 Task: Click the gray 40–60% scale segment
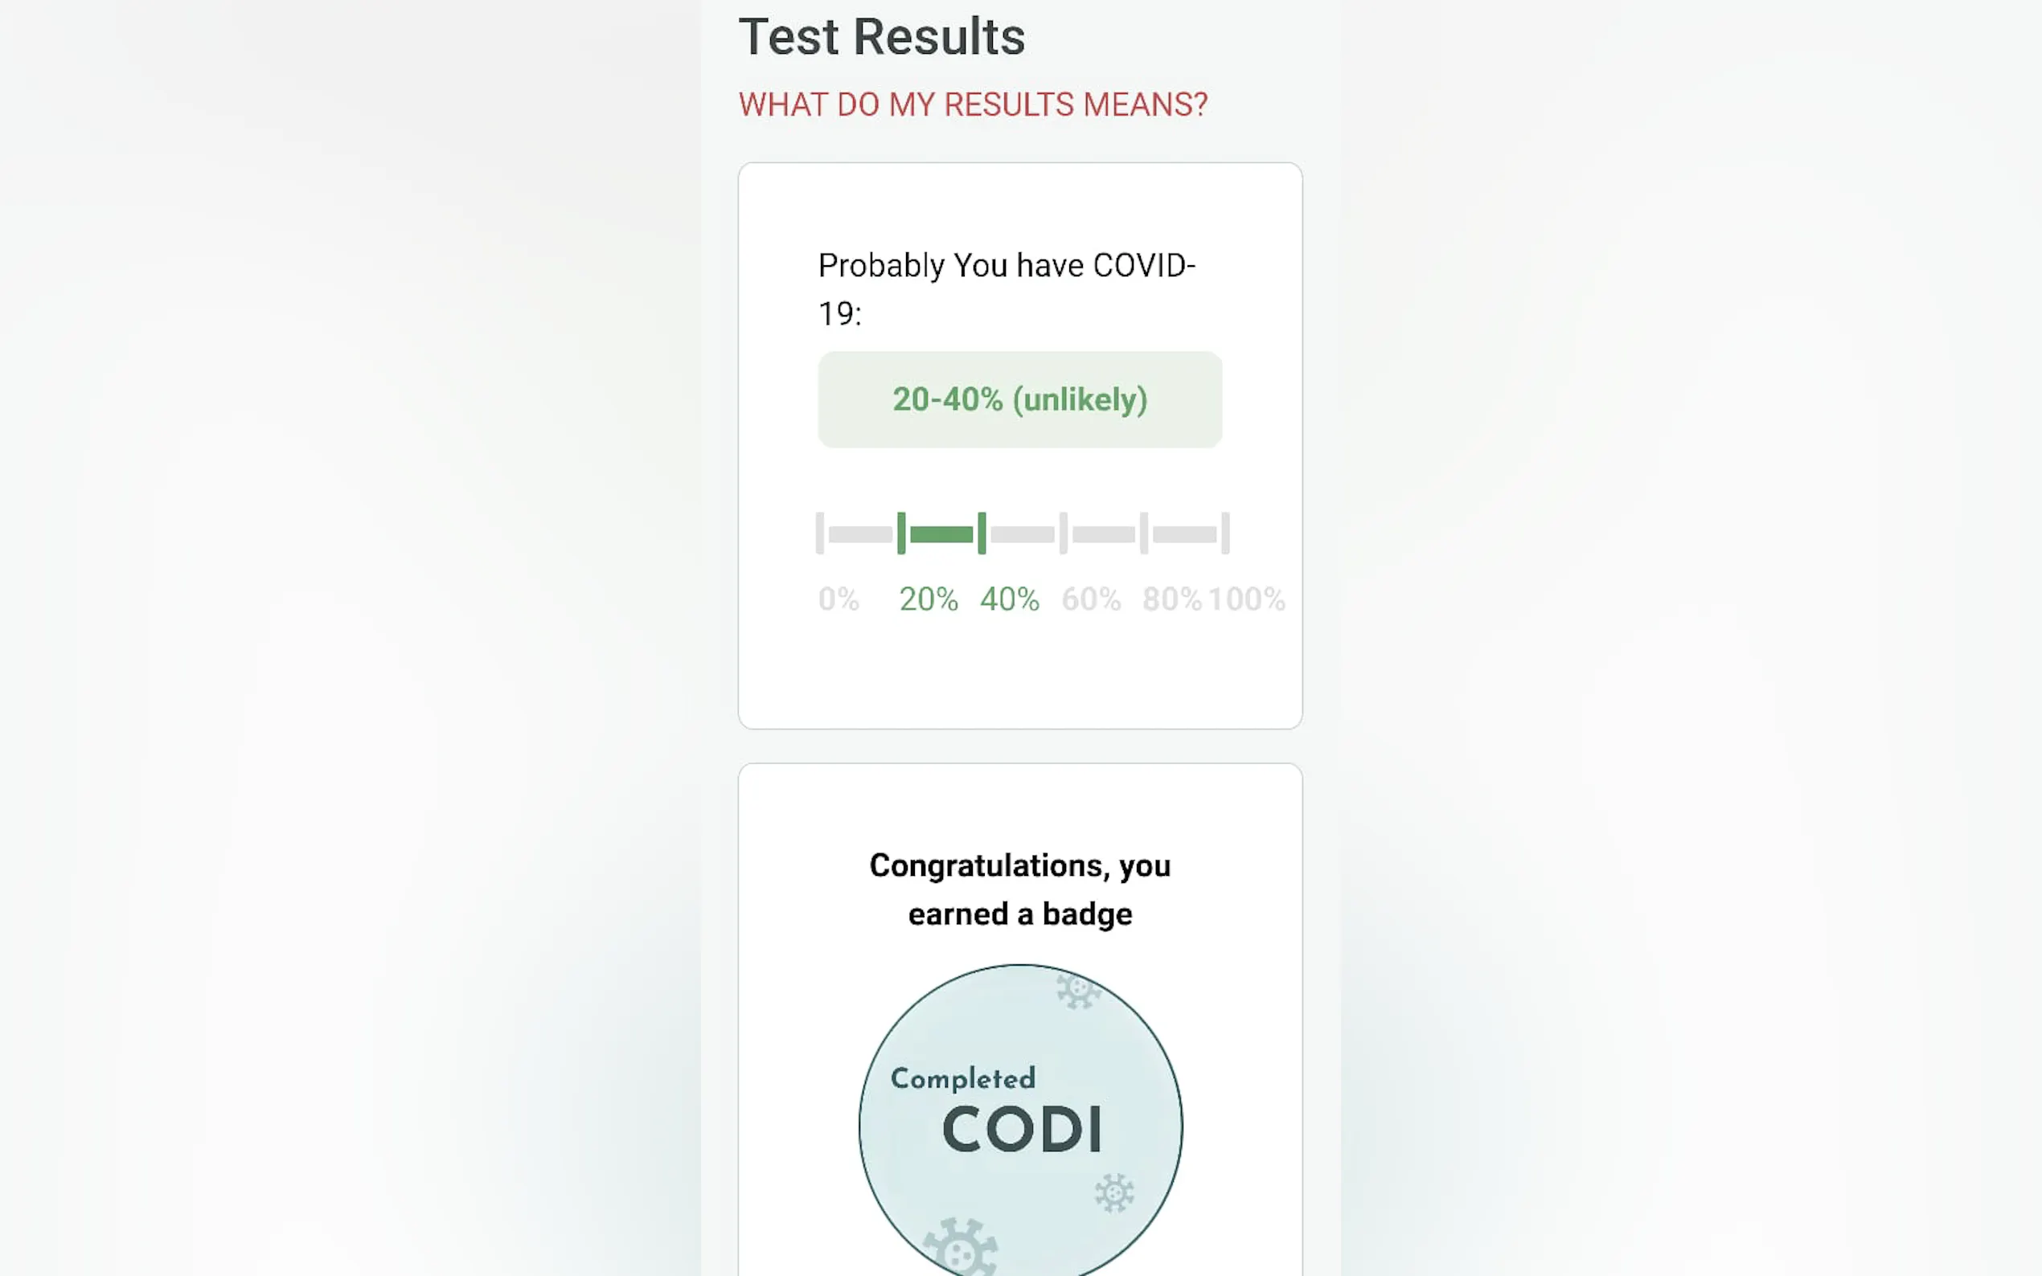pyautogui.click(x=1023, y=534)
